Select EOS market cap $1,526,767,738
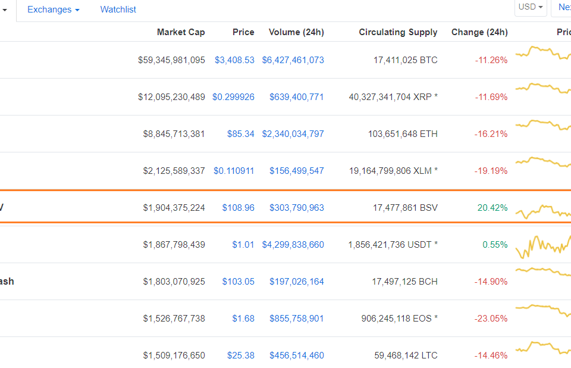 point(174,319)
